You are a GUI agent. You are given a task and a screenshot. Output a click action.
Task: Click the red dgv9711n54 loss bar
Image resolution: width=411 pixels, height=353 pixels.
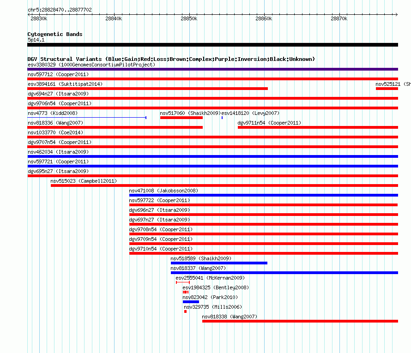coord(318,127)
